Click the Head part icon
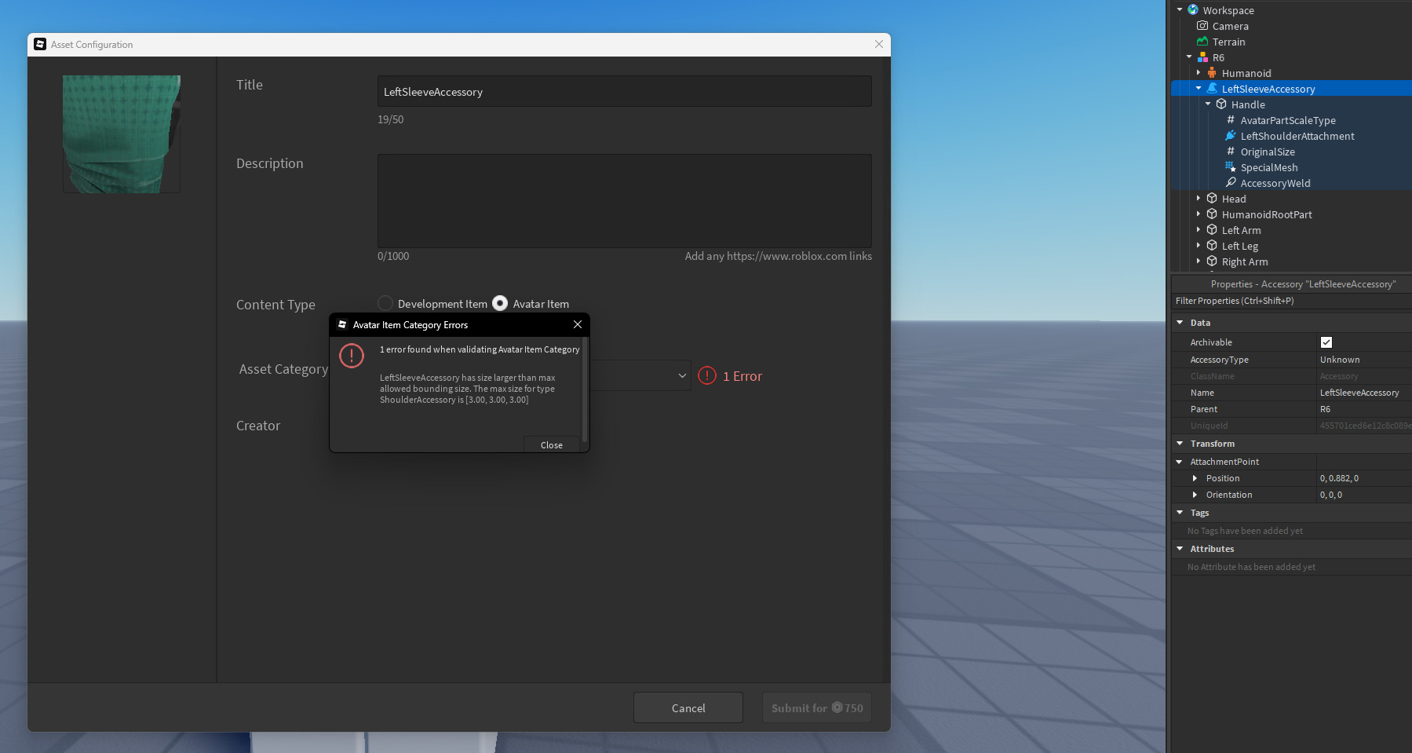This screenshot has width=1412, height=753. [x=1212, y=199]
